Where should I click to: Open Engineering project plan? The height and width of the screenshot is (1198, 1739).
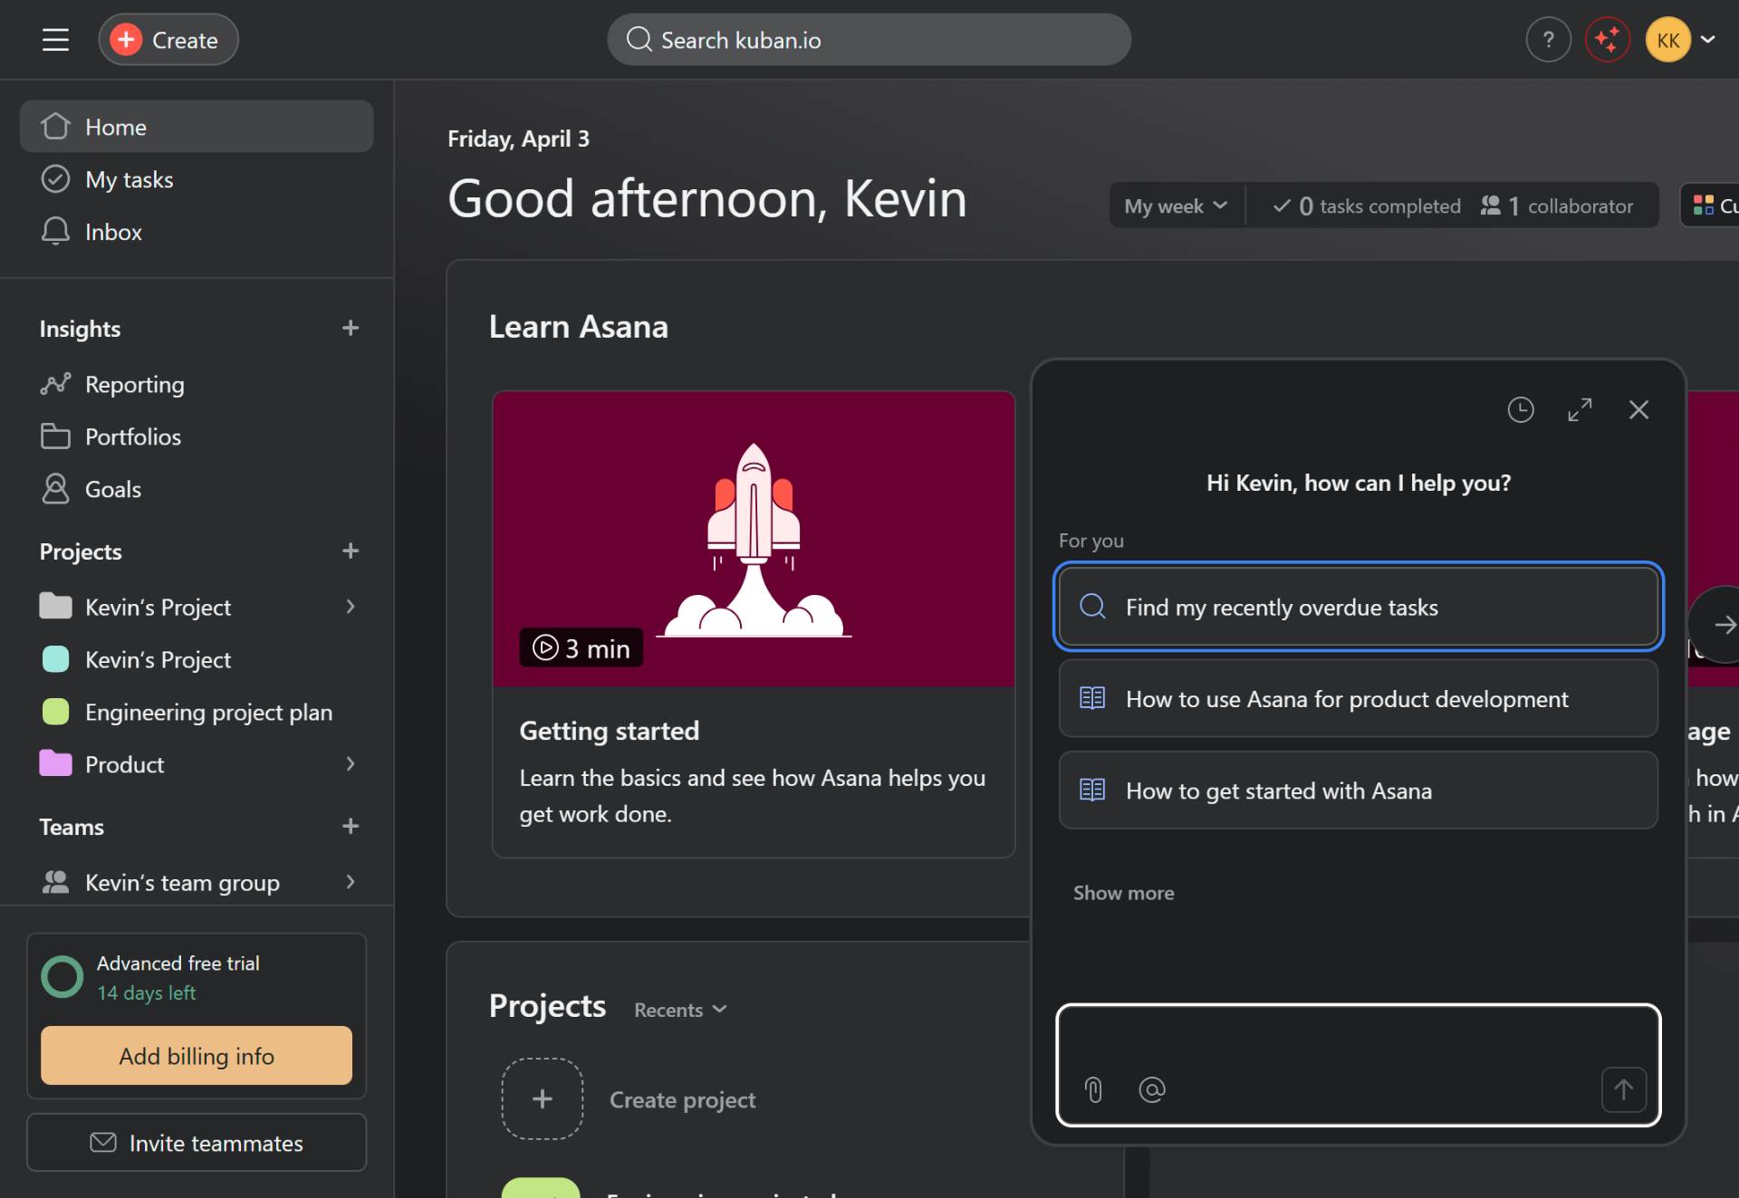coord(197,713)
